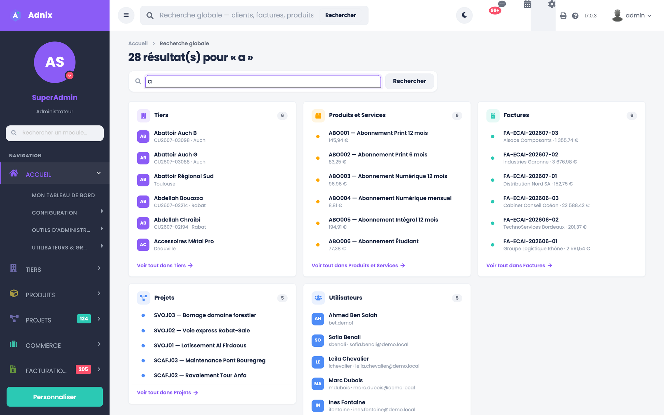Open Abdellah Chraibi result
Viewport: 664px width, 415px height.
click(x=212, y=223)
